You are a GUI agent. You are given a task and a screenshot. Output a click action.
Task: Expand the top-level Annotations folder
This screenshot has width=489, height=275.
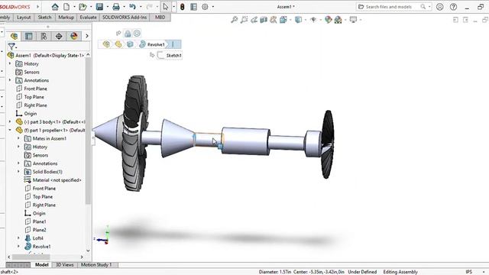(10, 80)
